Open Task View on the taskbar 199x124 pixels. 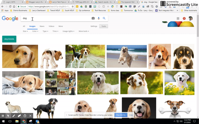(x=10, y=121)
